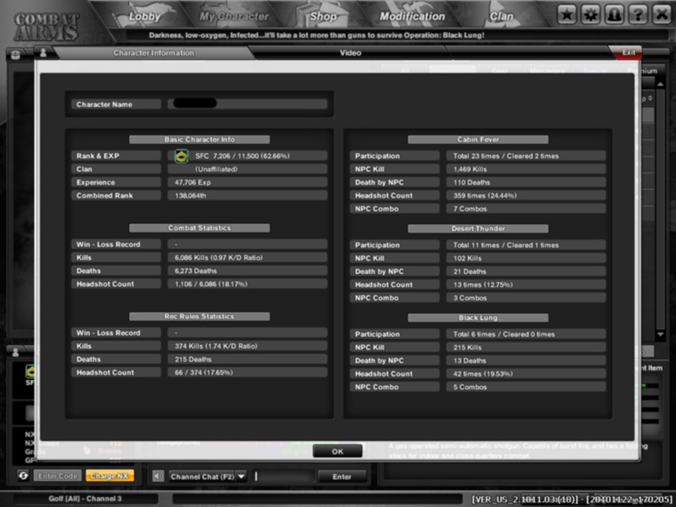This screenshot has height=507, width=676.
Task: Click the Rank & EXP label
Action: pos(98,156)
